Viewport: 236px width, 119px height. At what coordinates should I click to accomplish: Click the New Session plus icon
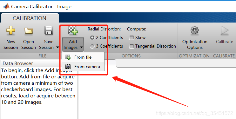coord(11,30)
